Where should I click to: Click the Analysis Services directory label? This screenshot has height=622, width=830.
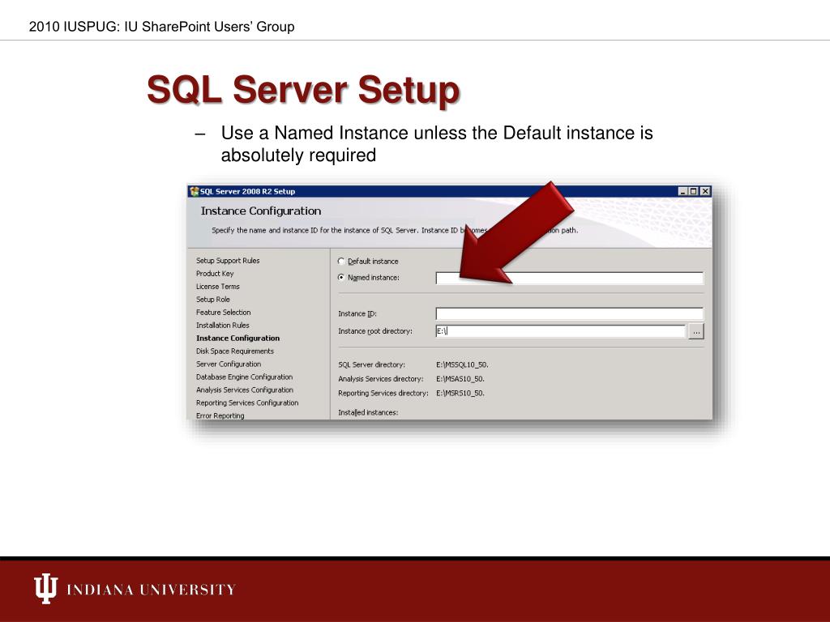[381, 379]
